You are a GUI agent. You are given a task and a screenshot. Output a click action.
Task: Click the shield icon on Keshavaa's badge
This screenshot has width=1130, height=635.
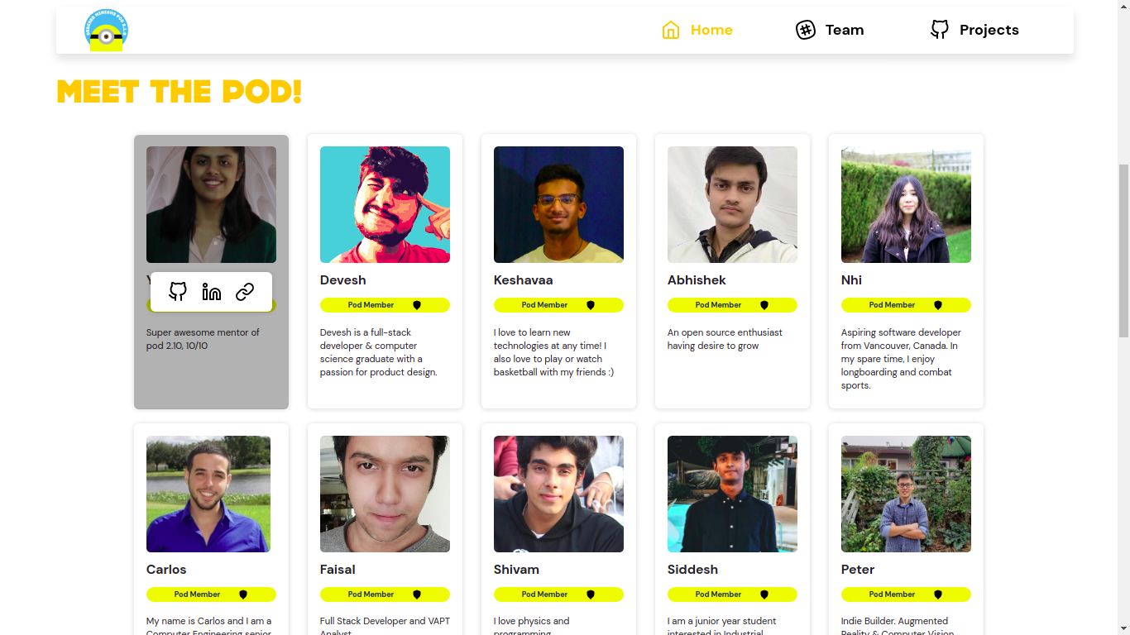pos(591,305)
